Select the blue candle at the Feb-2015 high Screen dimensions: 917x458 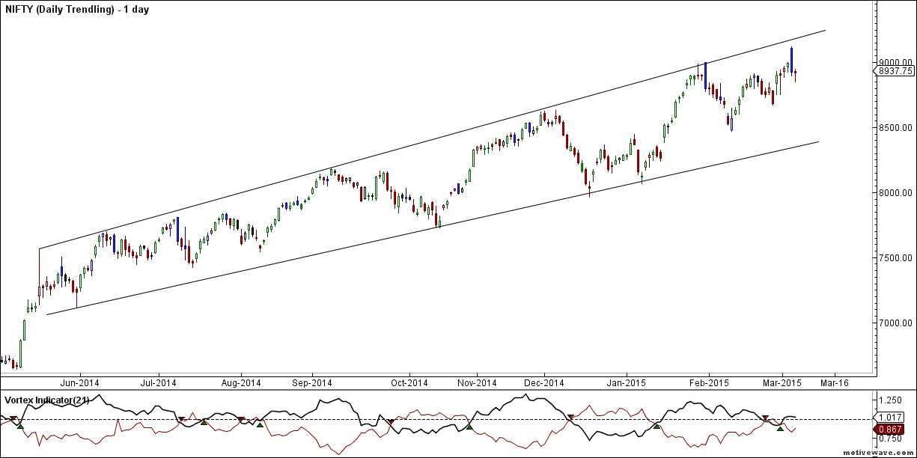point(705,75)
